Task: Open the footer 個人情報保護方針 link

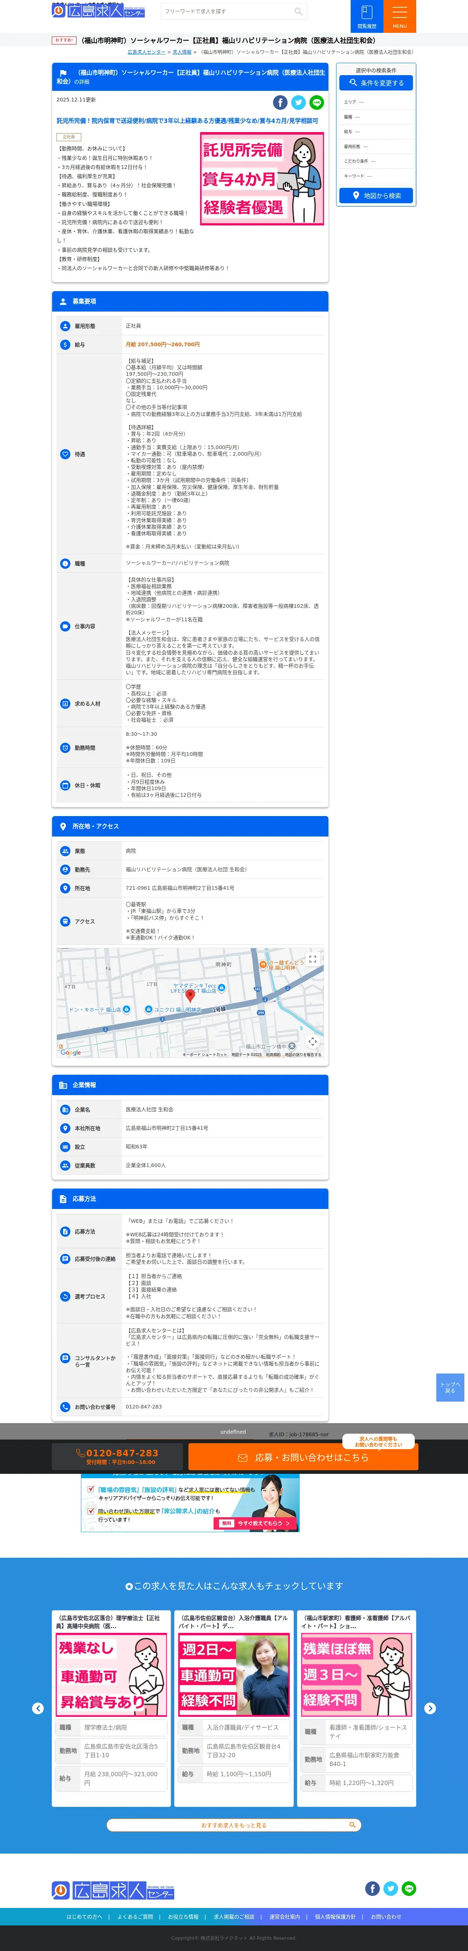Action: (x=335, y=1917)
